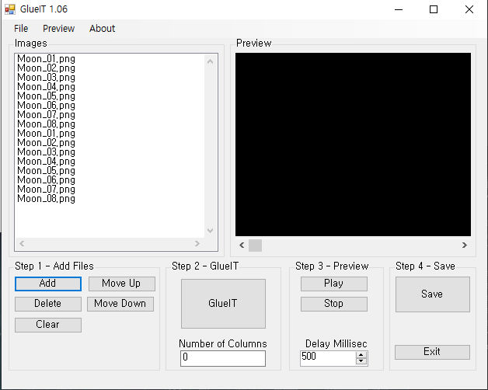The height and width of the screenshot is (390, 488).
Task: Close the GlueIT window
Action: 469,9
